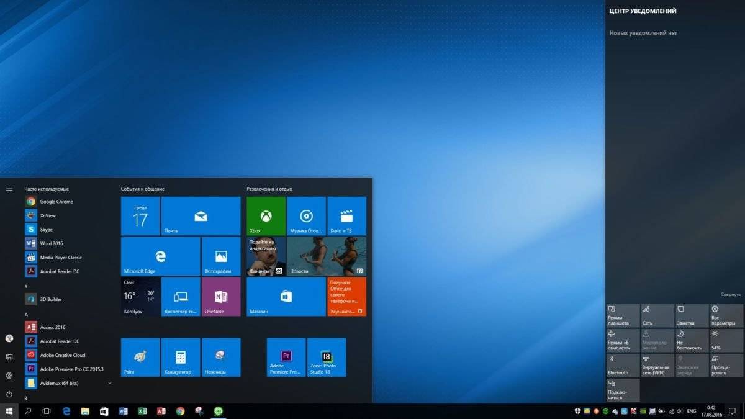
Task: Change the 54% brightness quick action
Action: (726, 341)
